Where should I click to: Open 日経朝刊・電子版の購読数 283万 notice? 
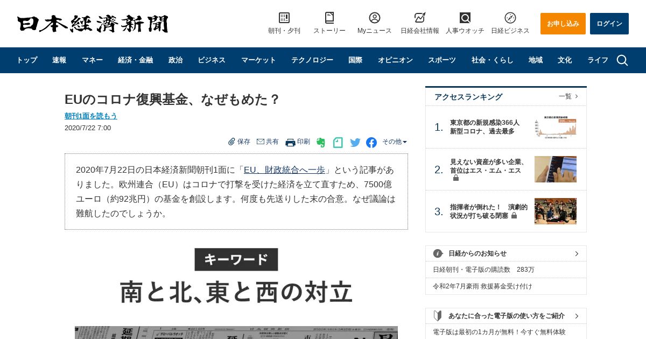pos(483,270)
